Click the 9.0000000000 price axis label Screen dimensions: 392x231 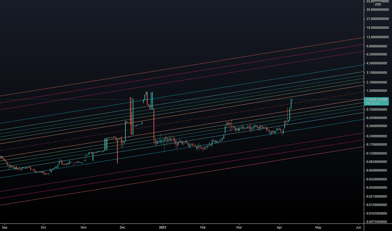[x=377, y=46]
